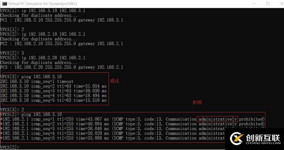Click the boxed word administratively

217,119
